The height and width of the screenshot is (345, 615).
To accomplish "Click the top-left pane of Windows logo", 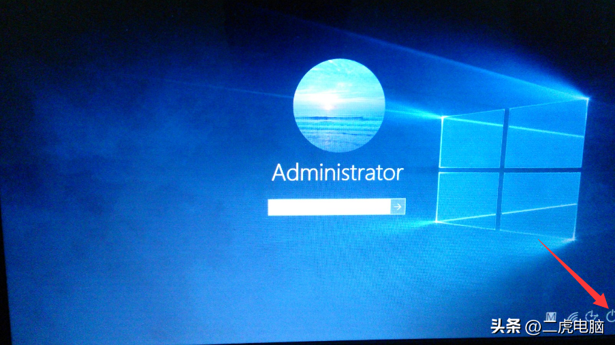I will pyautogui.click(x=471, y=139).
